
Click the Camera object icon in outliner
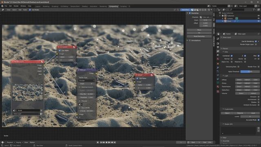(226, 18)
